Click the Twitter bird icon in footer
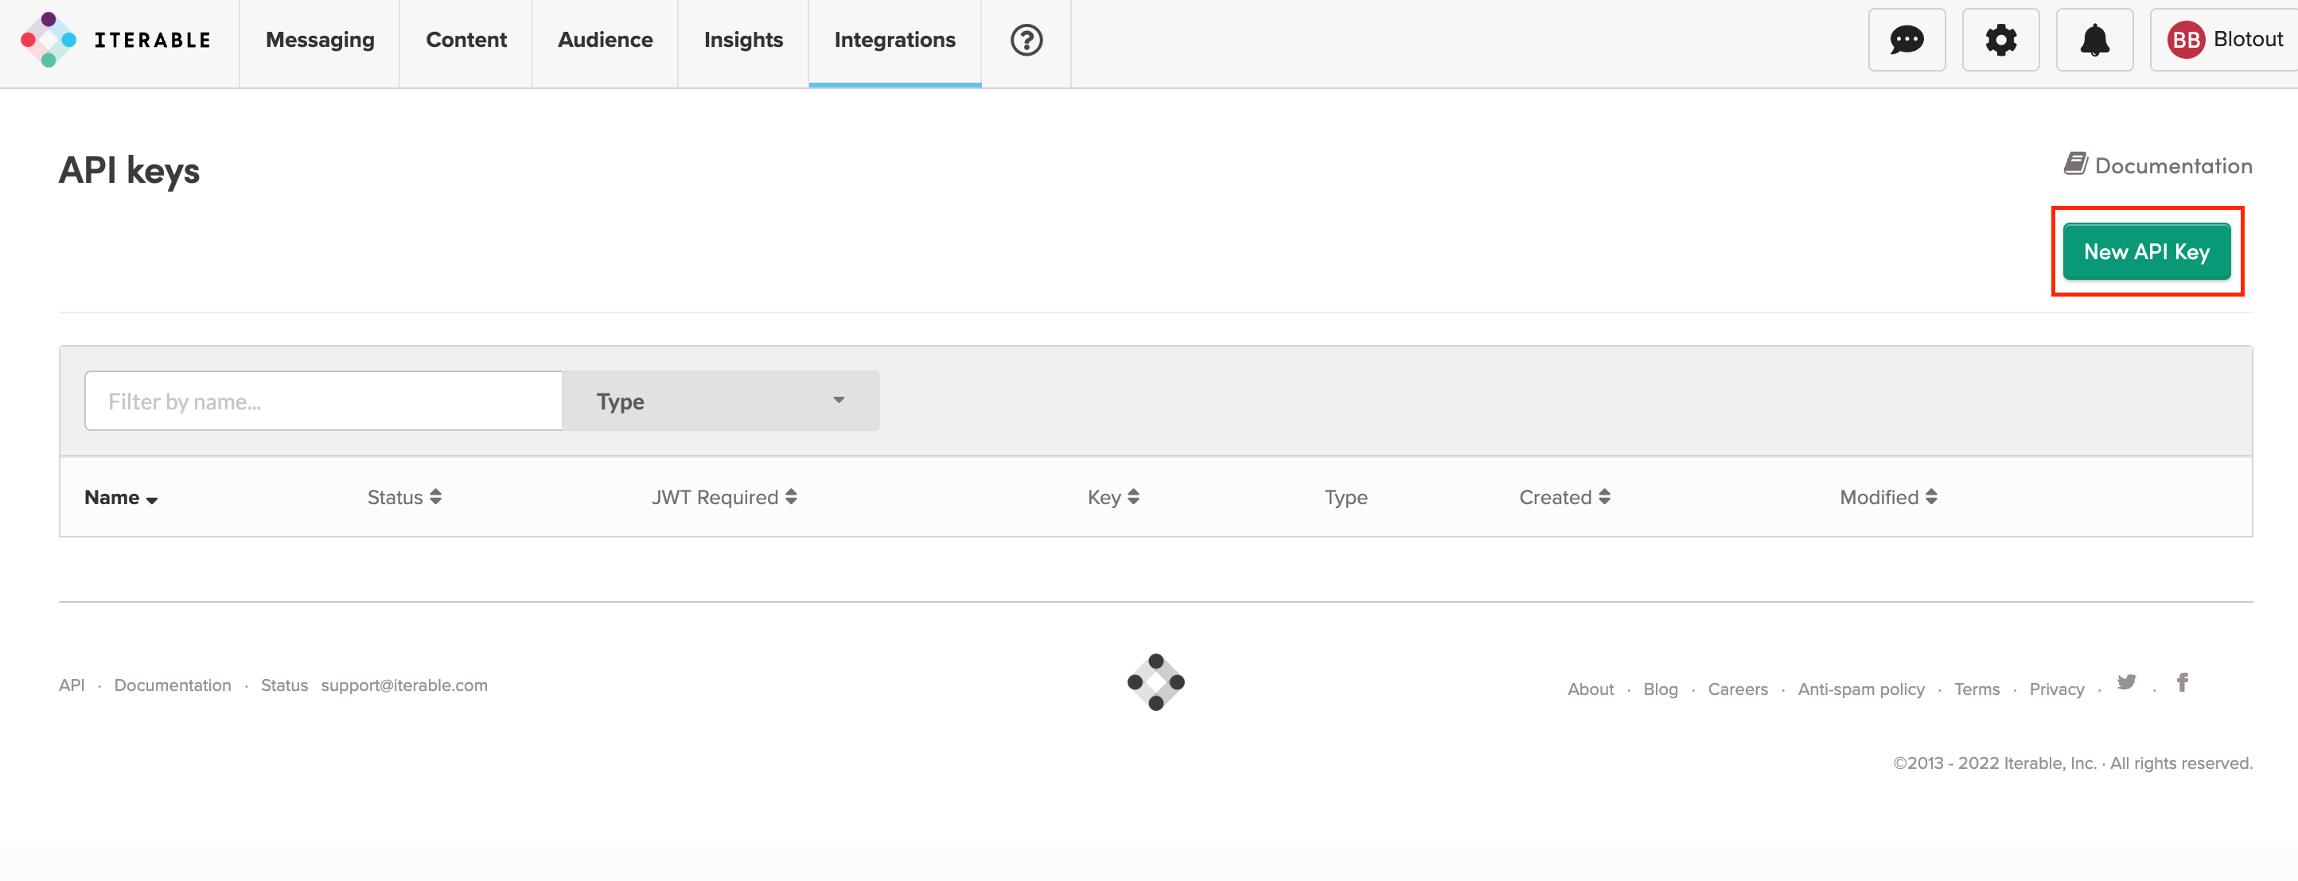This screenshot has height=881, width=2298. [x=2127, y=682]
